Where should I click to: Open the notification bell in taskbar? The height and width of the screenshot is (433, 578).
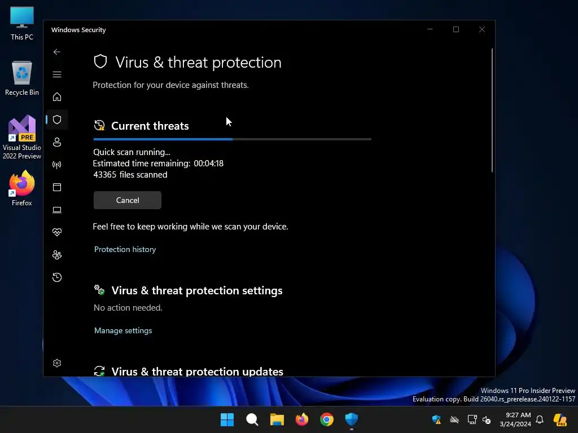540,419
